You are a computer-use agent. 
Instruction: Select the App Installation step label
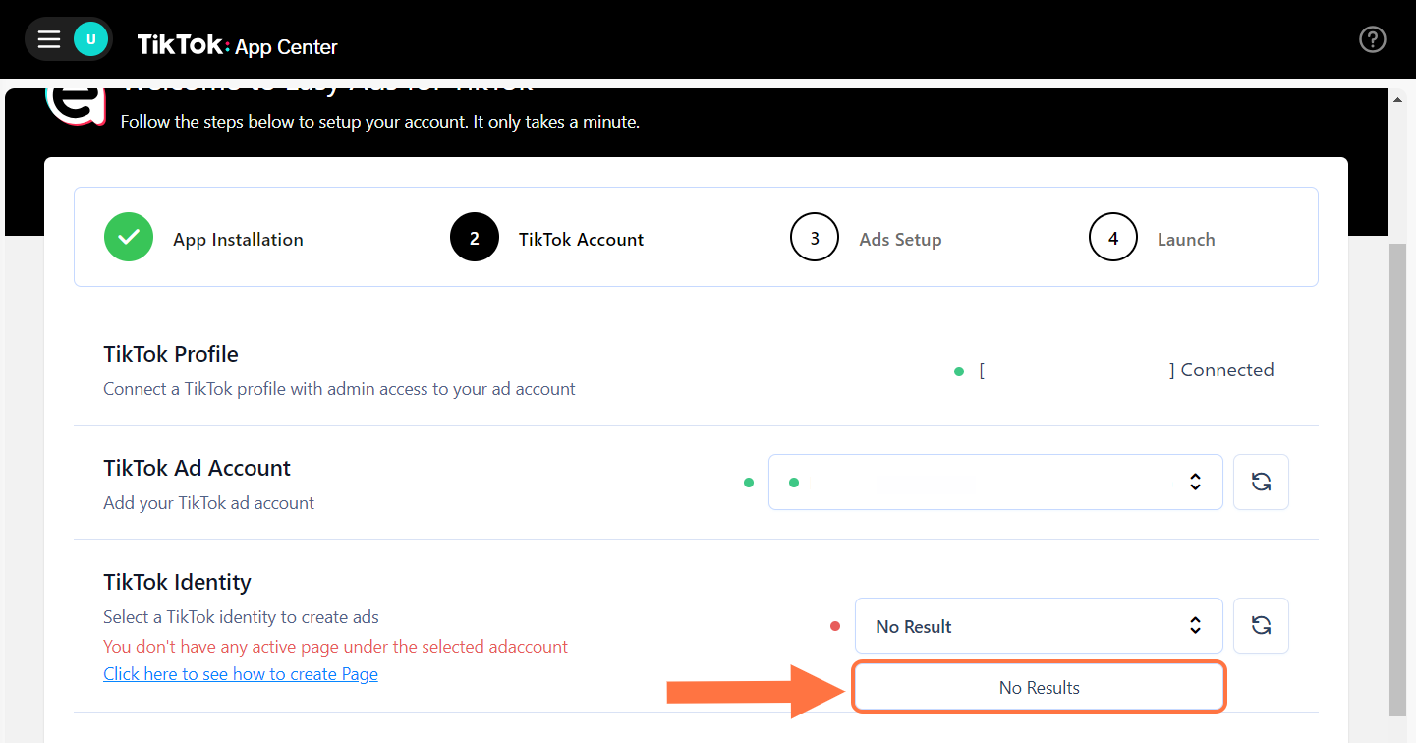point(238,240)
